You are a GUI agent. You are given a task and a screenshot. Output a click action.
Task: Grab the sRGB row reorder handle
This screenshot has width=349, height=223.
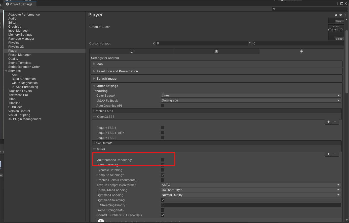pyautogui.click(x=95, y=149)
